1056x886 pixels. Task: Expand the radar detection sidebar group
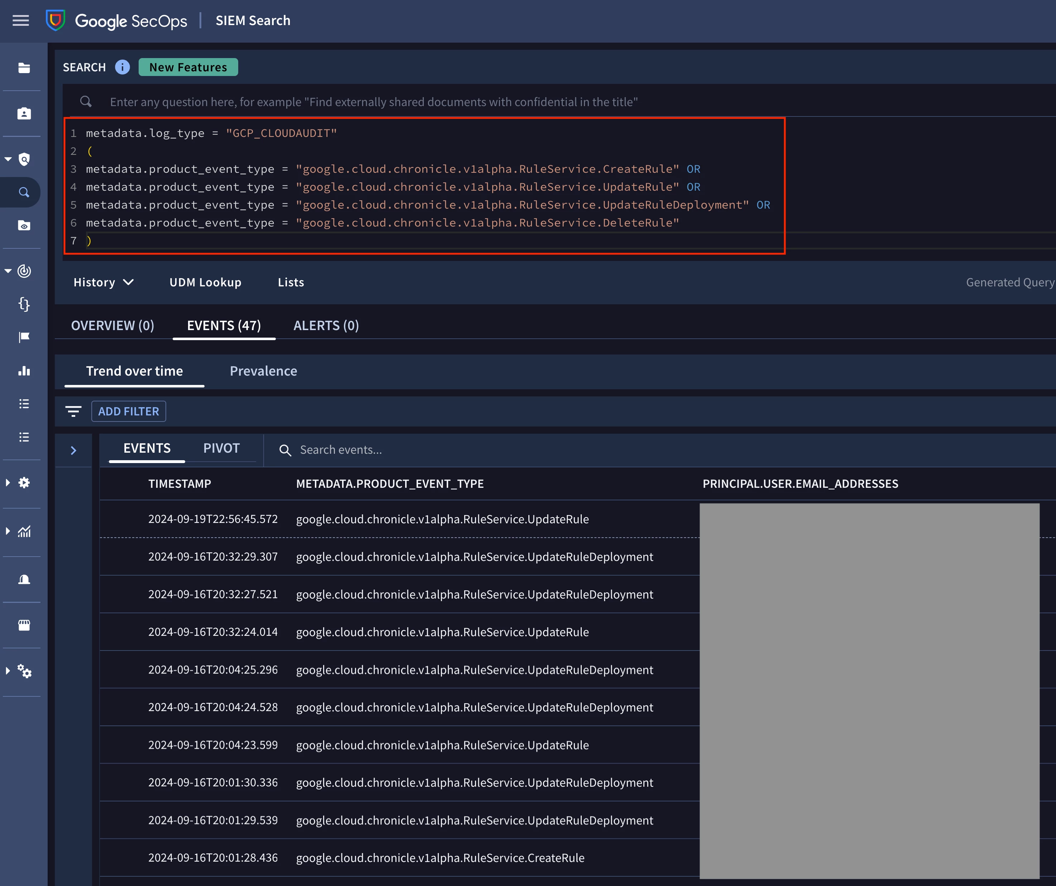[x=8, y=271]
